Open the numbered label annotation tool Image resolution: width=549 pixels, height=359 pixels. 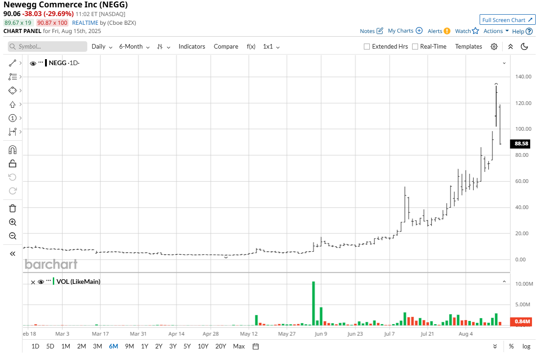12,118
